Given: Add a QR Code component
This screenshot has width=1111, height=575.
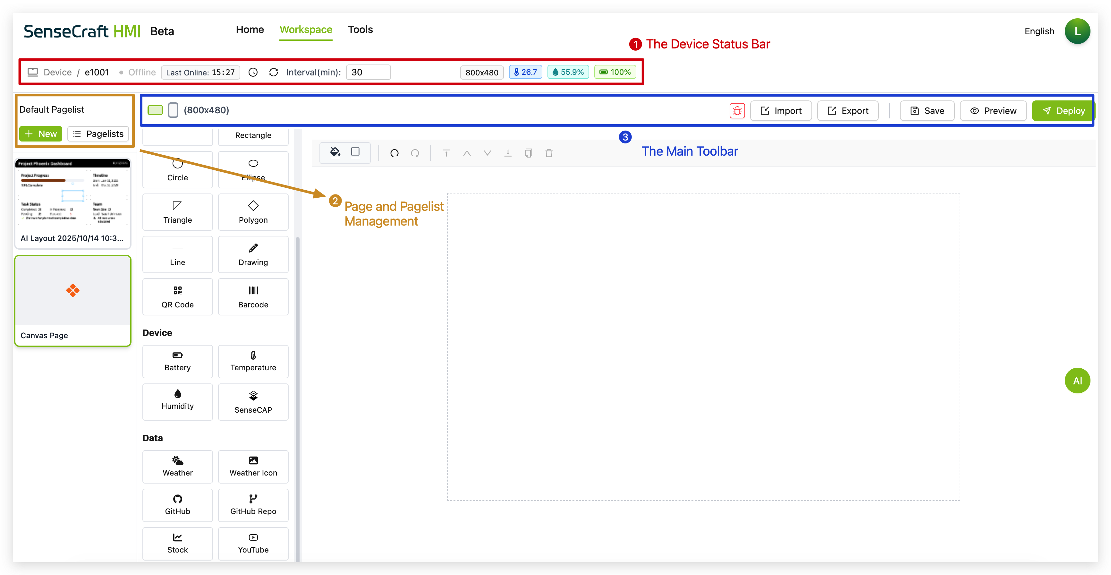Looking at the screenshot, I should [177, 296].
